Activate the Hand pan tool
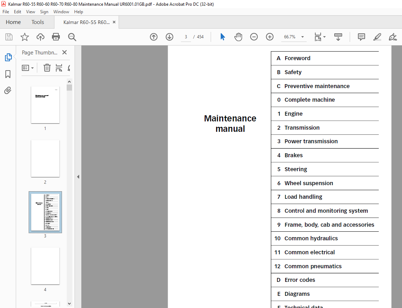The width and height of the screenshot is (402, 308). click(x=238, y=37)
